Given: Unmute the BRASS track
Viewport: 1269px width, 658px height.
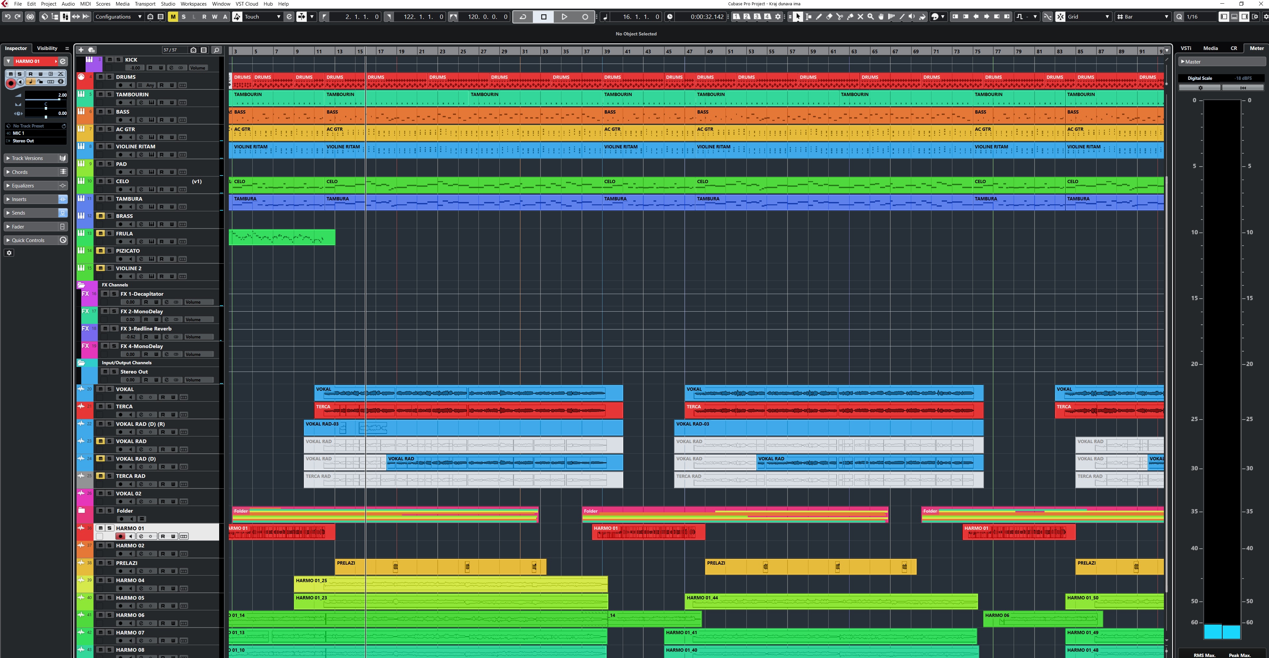Looking at the screenshot, I should 100,216.
